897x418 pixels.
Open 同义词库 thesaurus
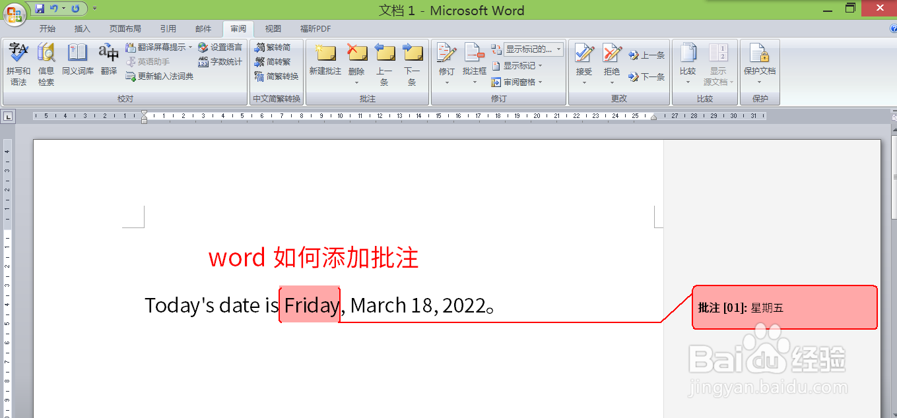(x=78, y=59)
